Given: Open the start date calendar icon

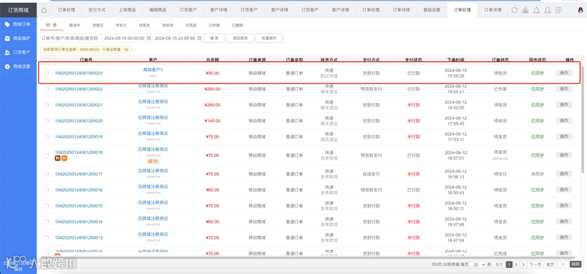Looking at the screenshot, I should click(148, 38).
